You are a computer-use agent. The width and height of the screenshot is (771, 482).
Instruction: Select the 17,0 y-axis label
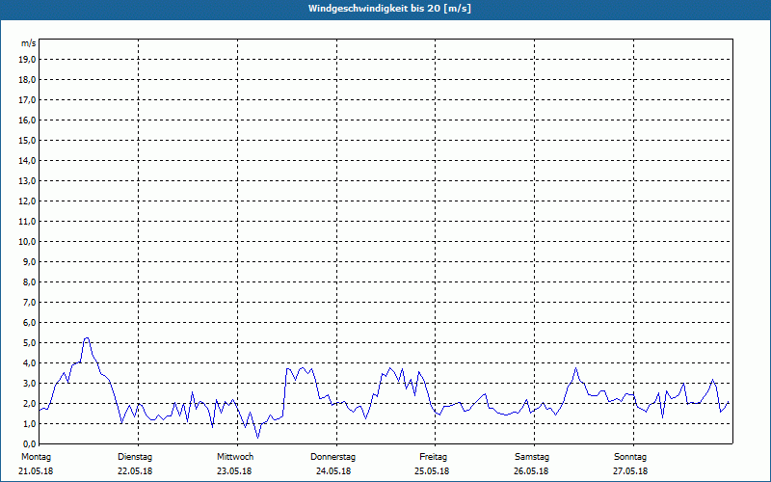tap(27, 100)
